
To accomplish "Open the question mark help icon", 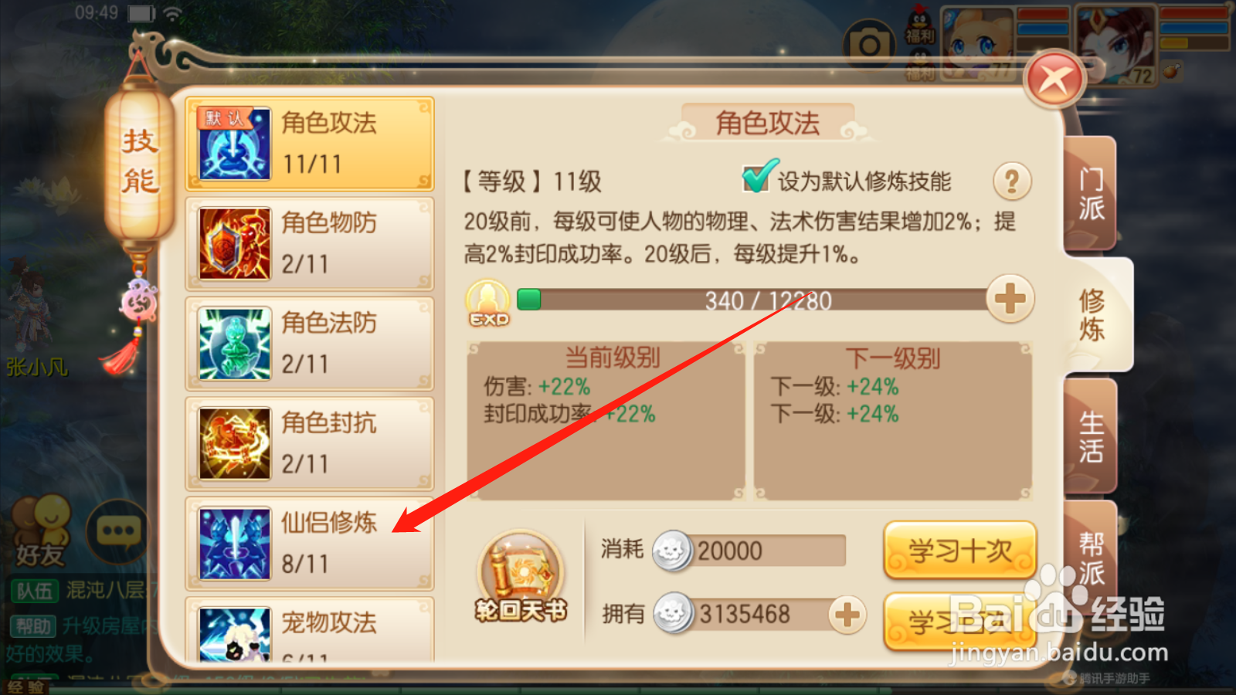I will [x=1012, y=182].
